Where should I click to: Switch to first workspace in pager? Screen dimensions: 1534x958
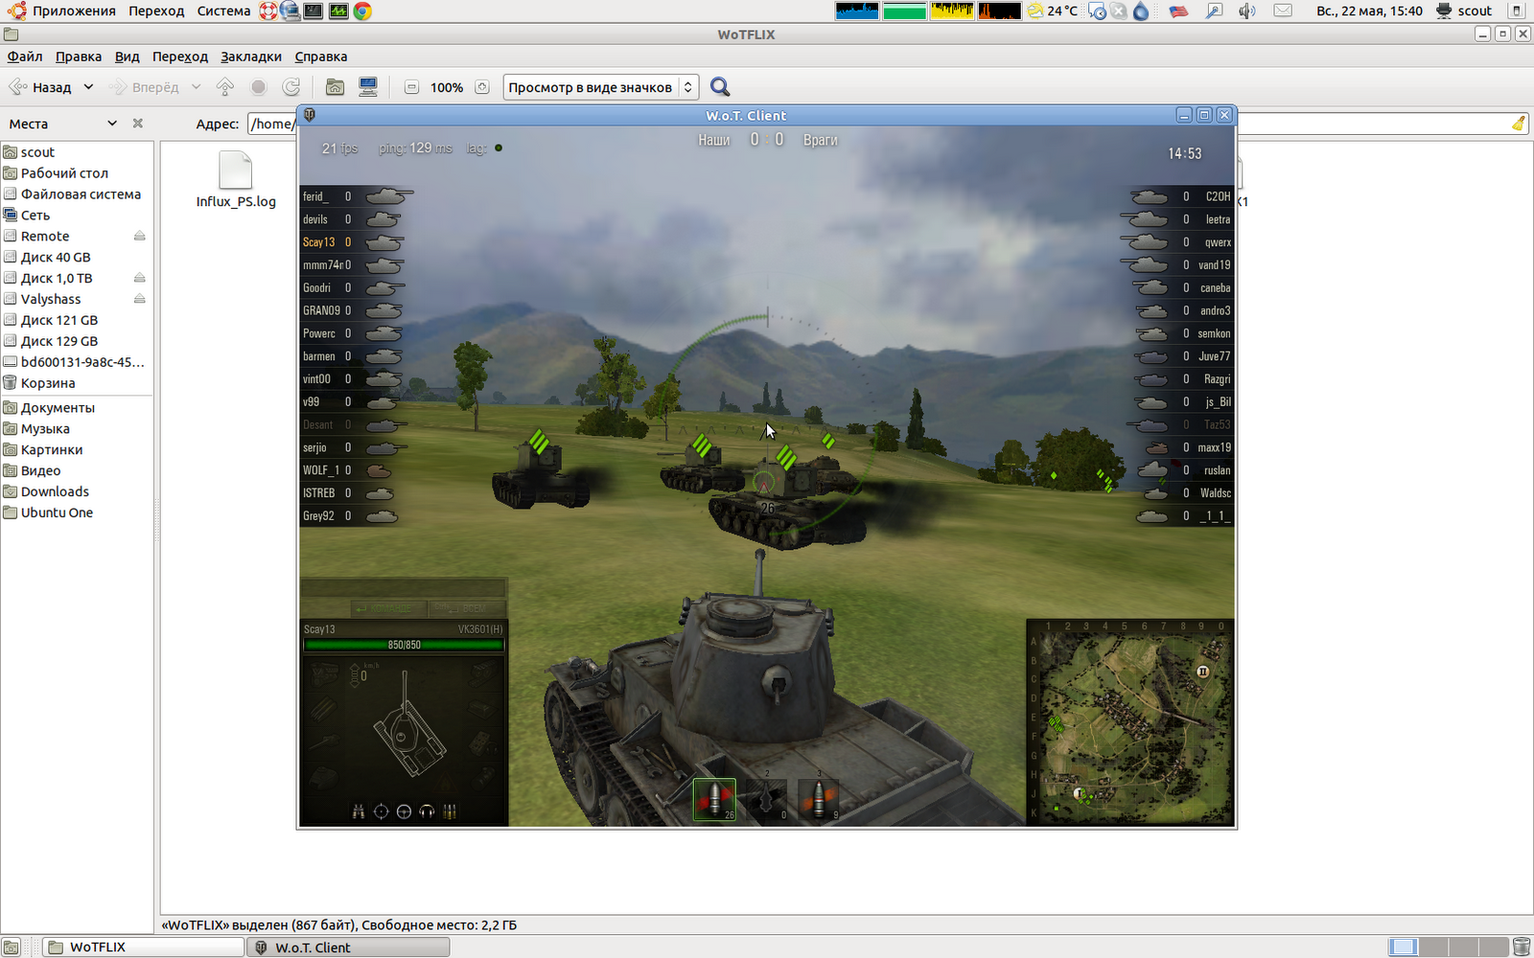(x=1403, y=947)
